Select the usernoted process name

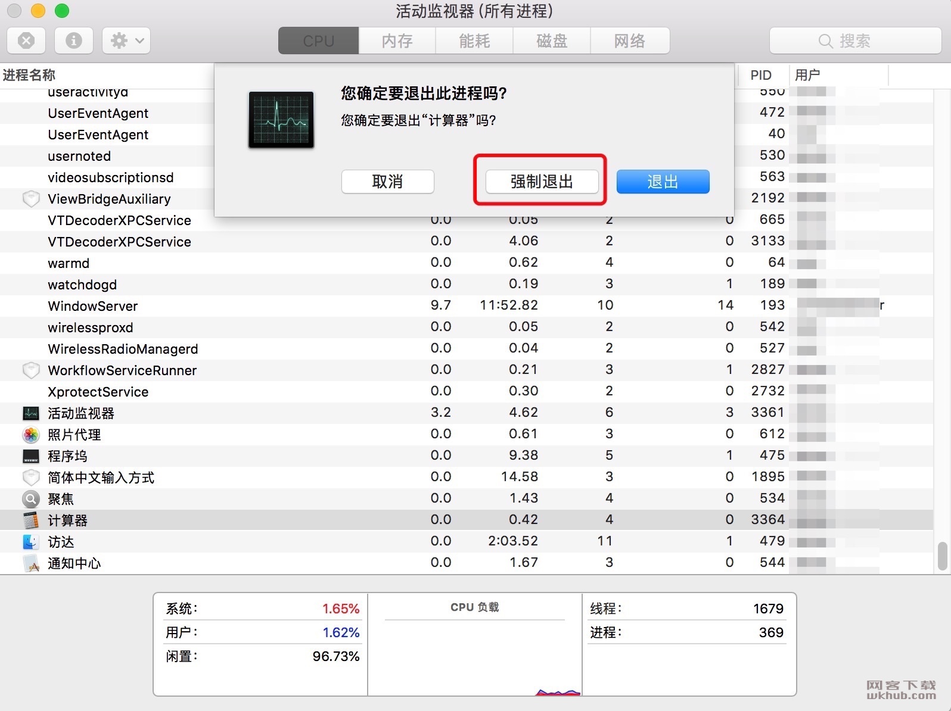tap(79, 156)
